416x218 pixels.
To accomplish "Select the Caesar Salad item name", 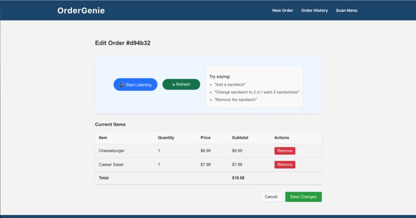I will (x=111, y=164).
